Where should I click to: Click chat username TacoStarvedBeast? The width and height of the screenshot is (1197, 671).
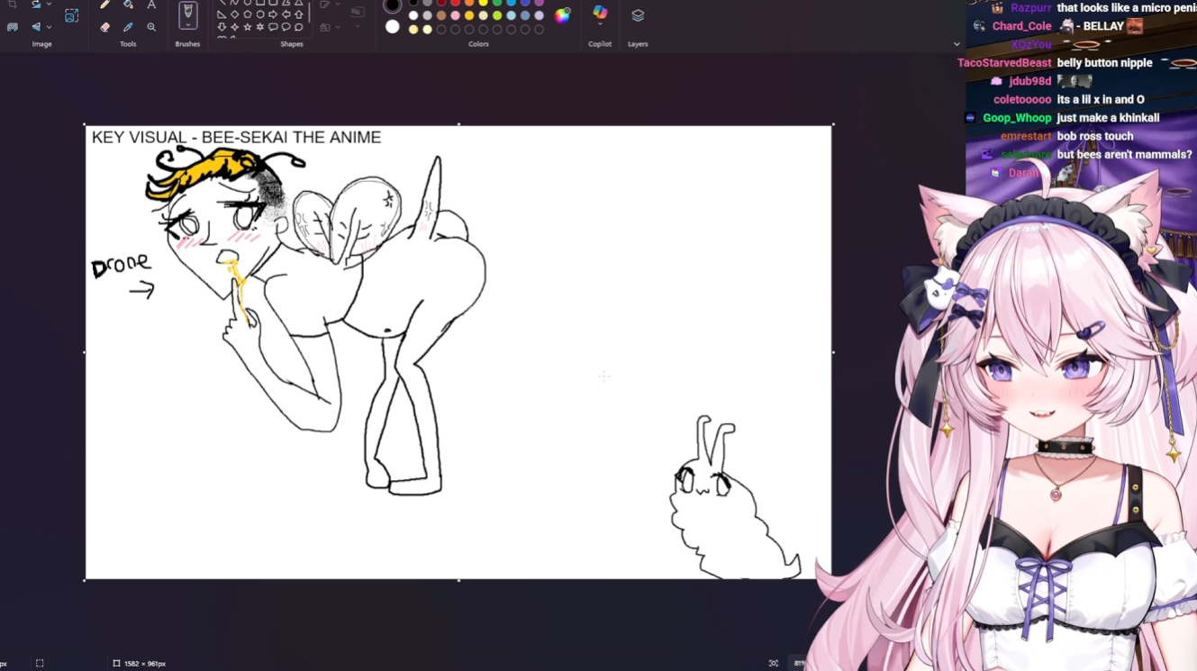(1004, 63)
